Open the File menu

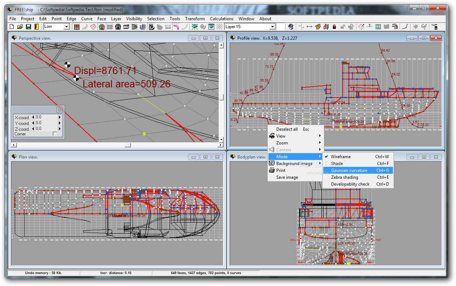pos(13,19)
